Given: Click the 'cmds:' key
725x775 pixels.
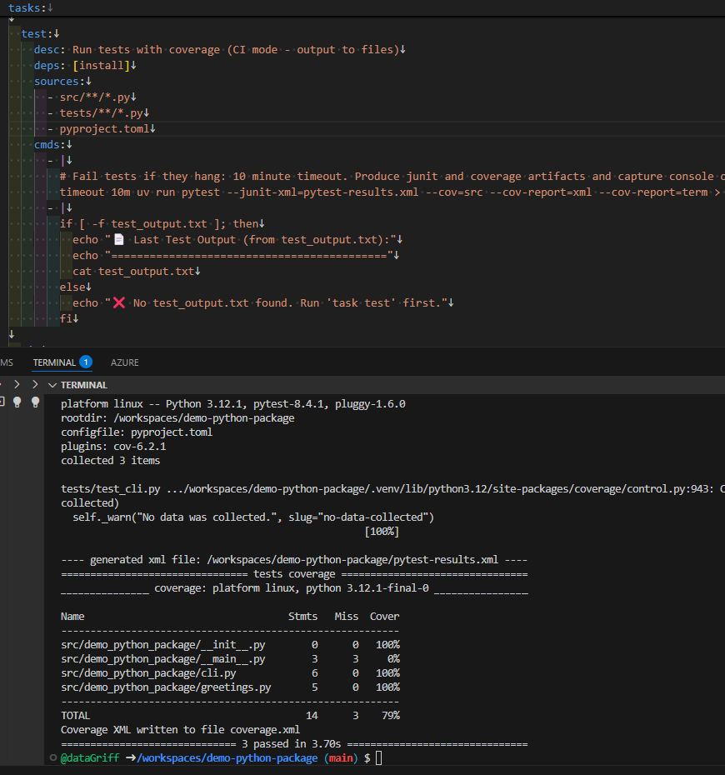Looking at the screenshot, I should click(x=50, y=144).
